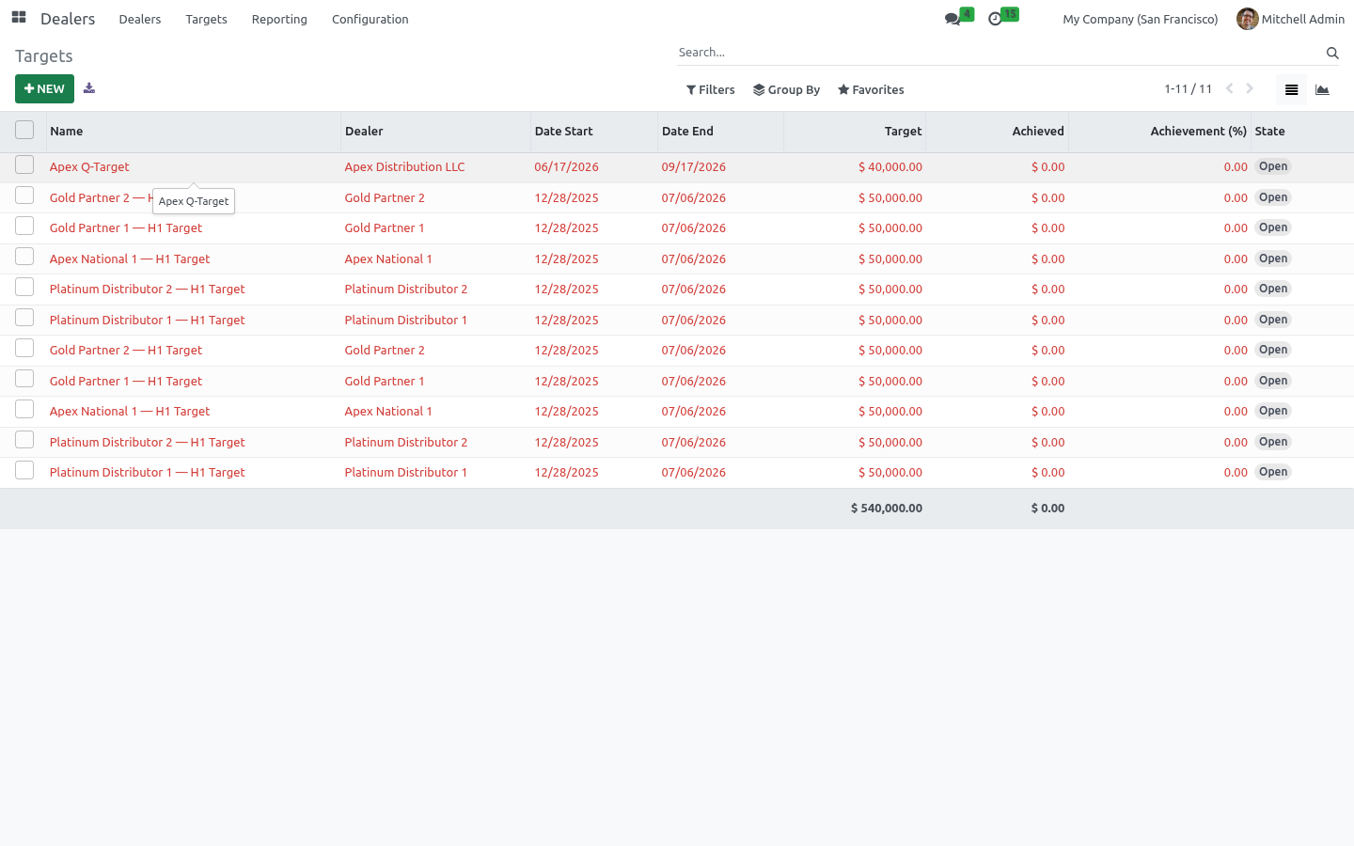This screenshot has height=846, width=1354.
Task: Click the 09/17/2026 end date cell
Action: (694, 167)
